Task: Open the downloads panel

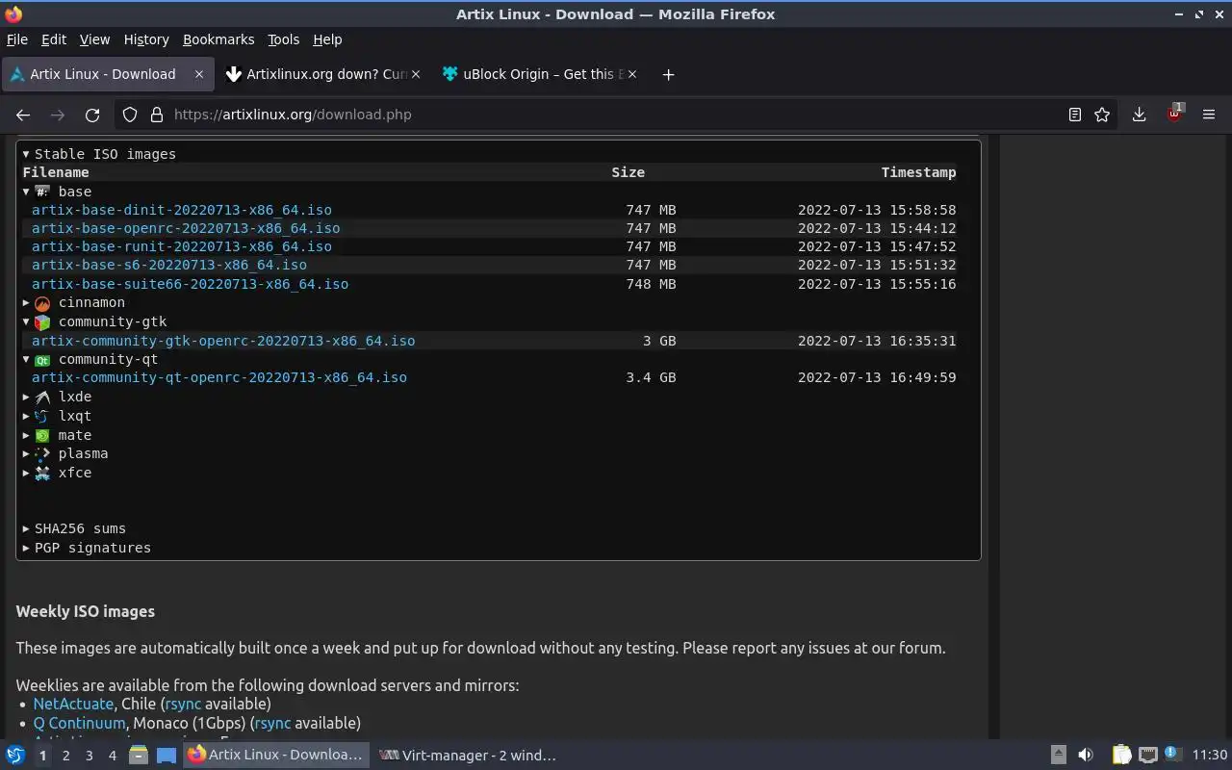Action: coord(1139,115)
